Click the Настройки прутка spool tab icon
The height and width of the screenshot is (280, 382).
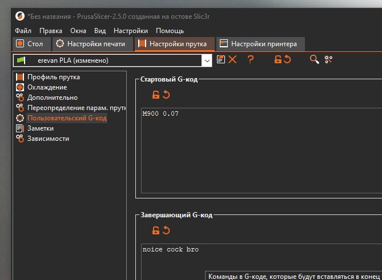pos(142,44)
